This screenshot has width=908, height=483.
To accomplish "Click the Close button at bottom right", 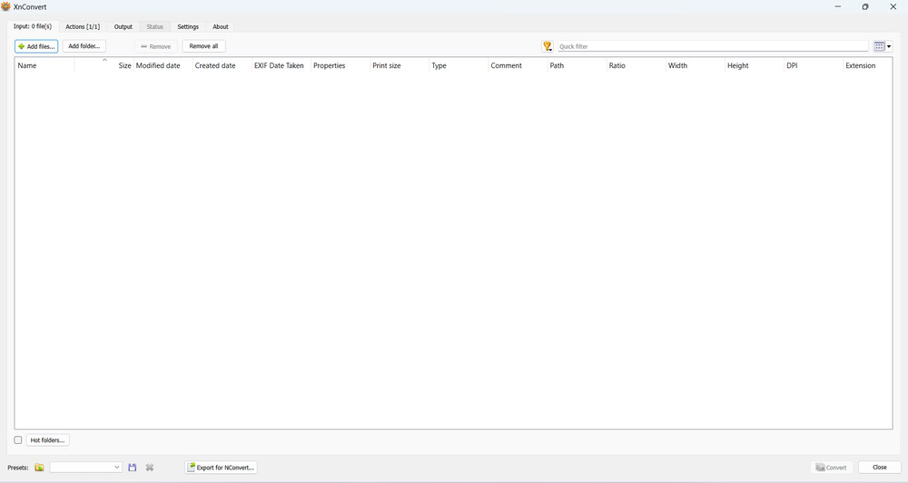I will 880,468.
